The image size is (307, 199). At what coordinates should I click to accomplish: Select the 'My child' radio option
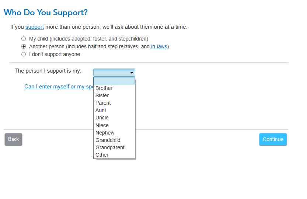(x=24, y=39)
